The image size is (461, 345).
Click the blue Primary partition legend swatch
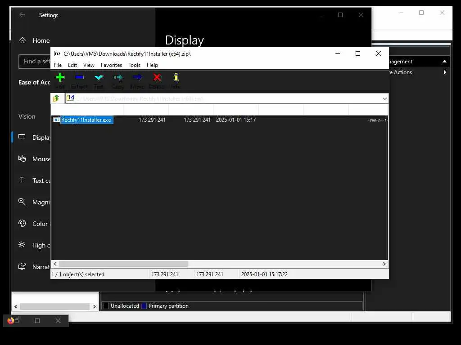(x=144, y=305)
